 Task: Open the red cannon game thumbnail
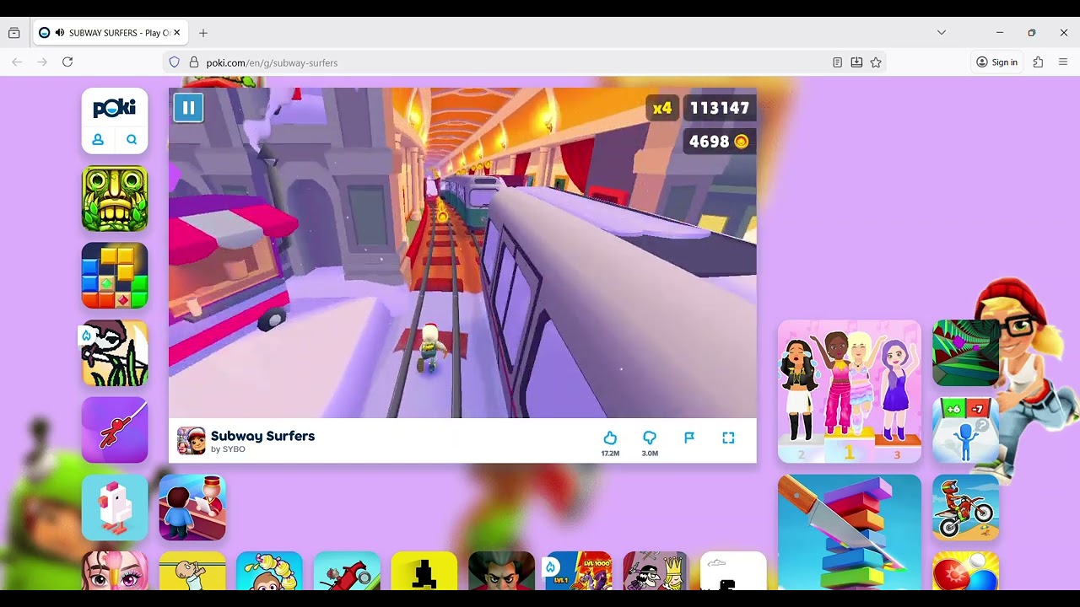pyautogui.click(x=347, y=572)
